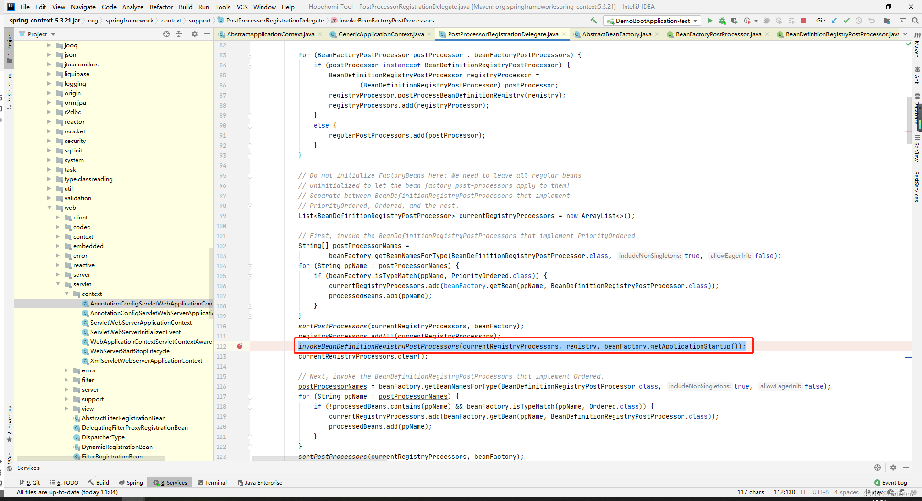Viewport: 922px width, 501px height.
Task: Click the green Run button
Action: (x=710, y=21)
